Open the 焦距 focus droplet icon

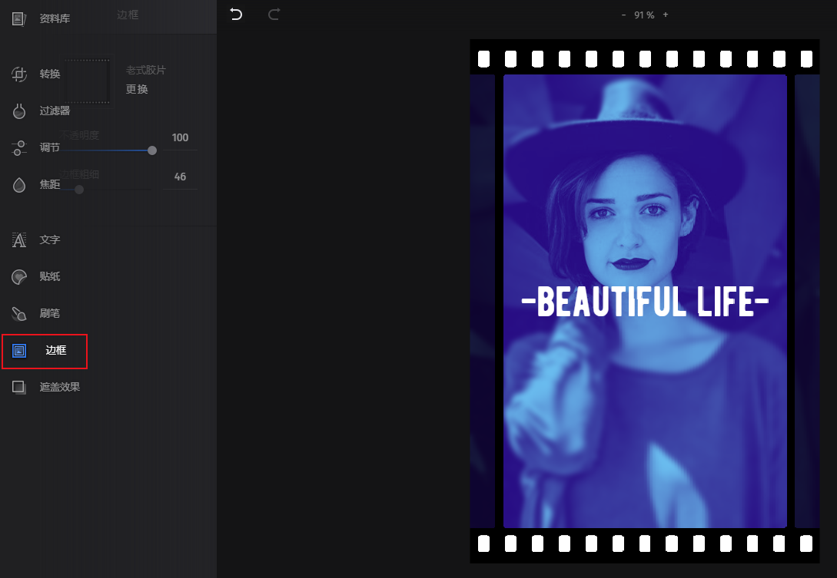[19, 184]
